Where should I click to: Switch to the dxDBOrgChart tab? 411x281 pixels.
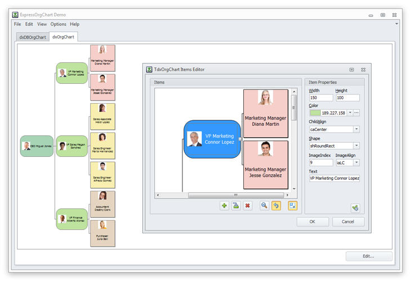click(33, 37)
